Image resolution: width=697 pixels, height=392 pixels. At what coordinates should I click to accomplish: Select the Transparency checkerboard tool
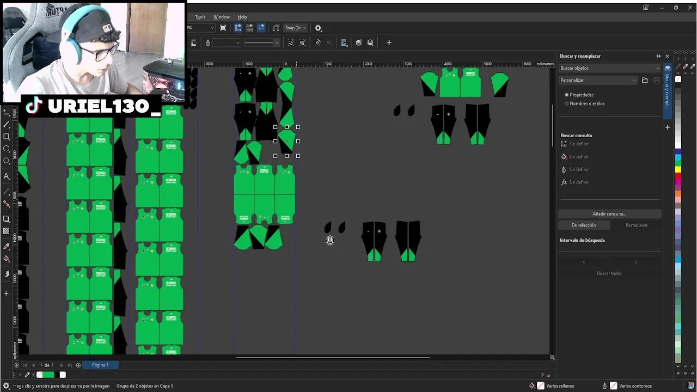(x=7, y=231)
